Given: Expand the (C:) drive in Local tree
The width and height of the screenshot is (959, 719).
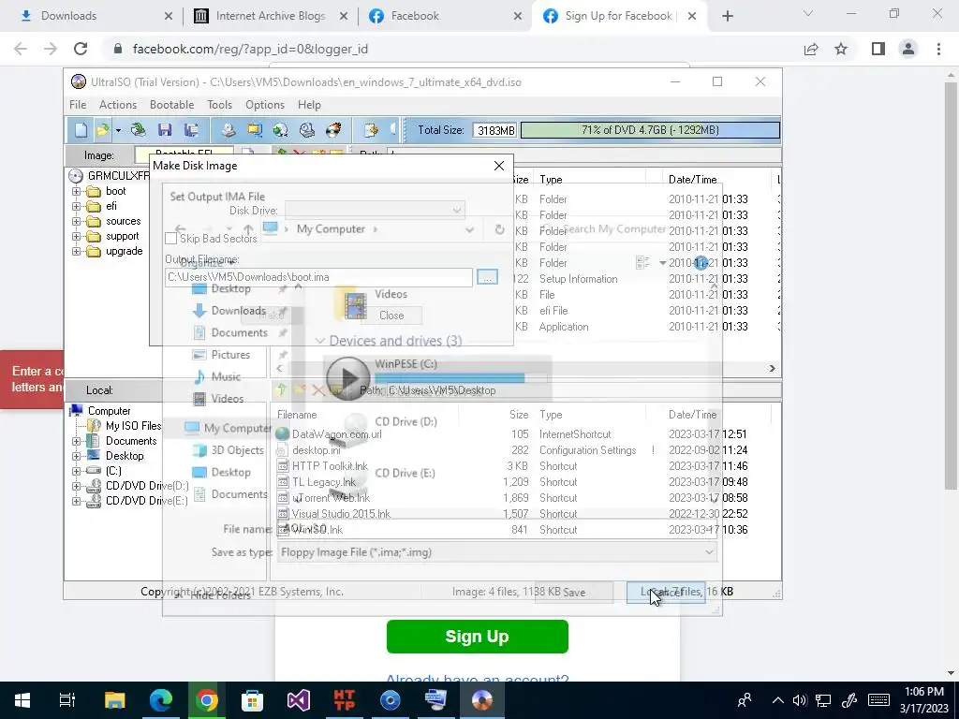Looking at the screenshot, I should pos(77,471).
